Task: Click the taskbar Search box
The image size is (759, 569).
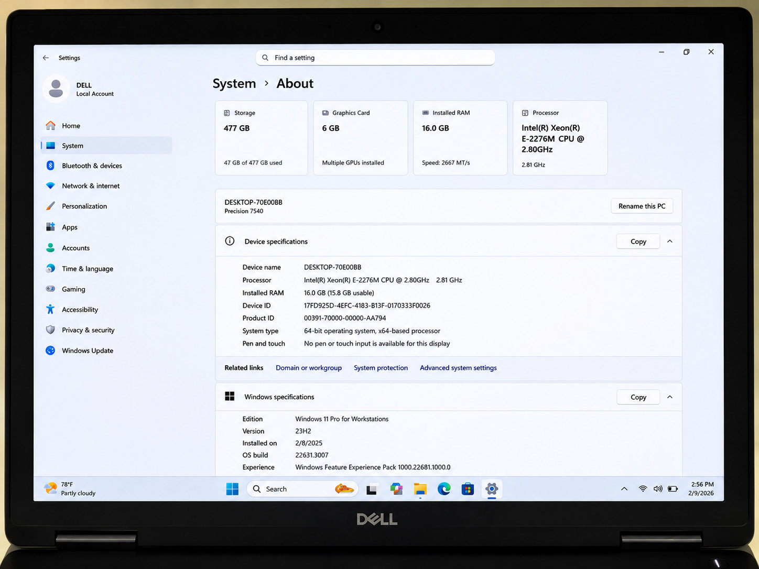Action: coord(302,489)
